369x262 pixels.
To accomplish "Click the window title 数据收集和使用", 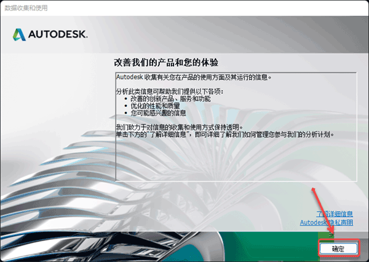I will point(26,8).
